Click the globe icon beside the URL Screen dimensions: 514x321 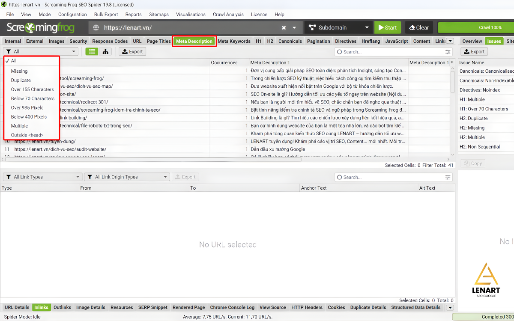(97, 28)
